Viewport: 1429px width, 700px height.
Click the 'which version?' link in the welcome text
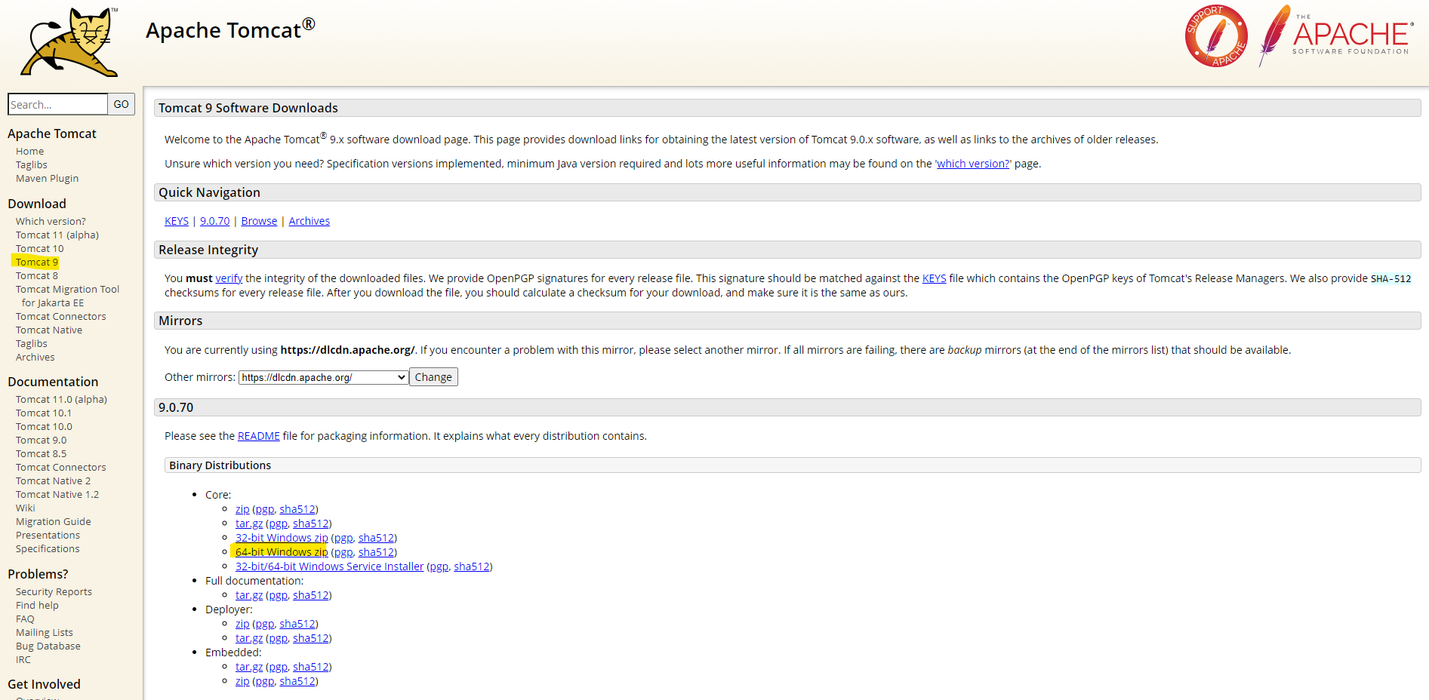tap(973, 164)
